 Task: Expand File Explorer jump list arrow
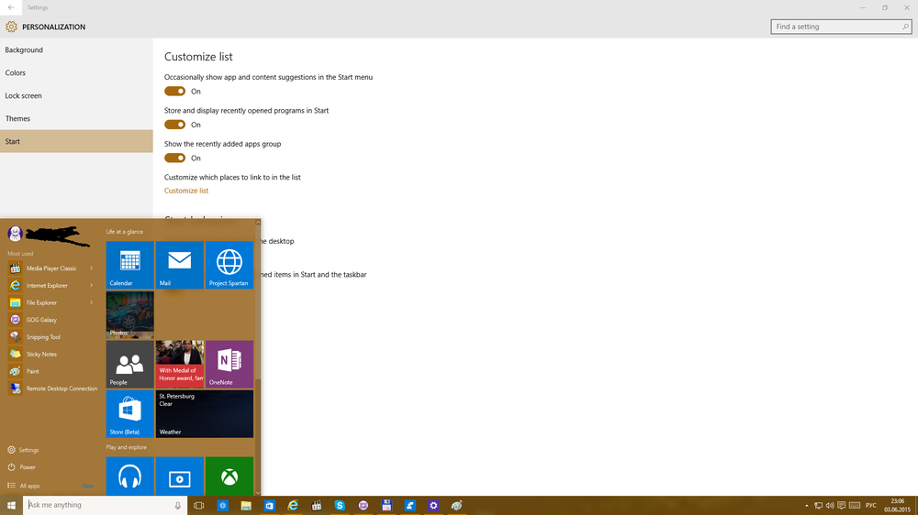tap(91, 302)
